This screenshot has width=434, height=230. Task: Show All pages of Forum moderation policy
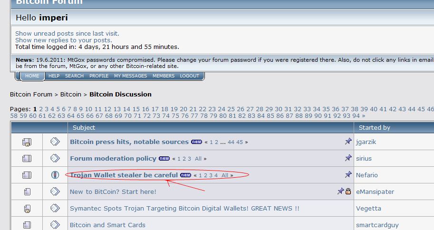pos(198,159)
